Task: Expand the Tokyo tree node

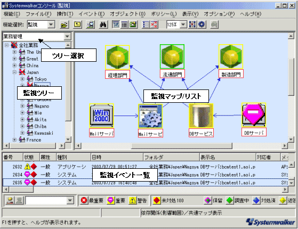Action: coord(22,79)
